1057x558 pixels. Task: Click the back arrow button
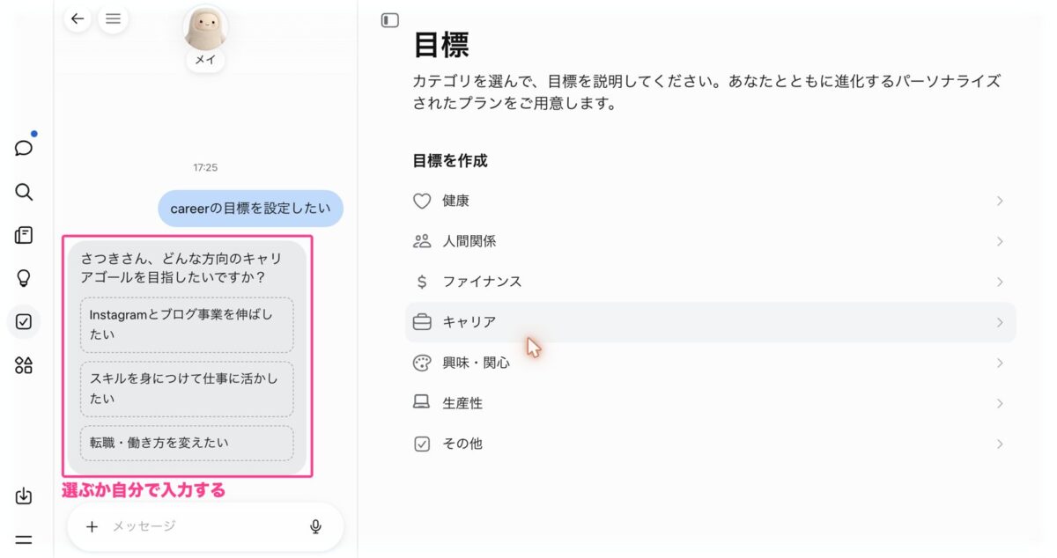(x=78, y=18)
